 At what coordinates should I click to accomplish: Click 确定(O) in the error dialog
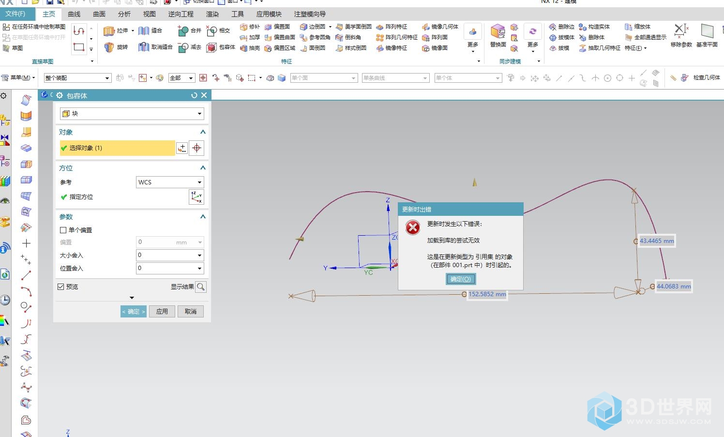[x=461, y=279]
